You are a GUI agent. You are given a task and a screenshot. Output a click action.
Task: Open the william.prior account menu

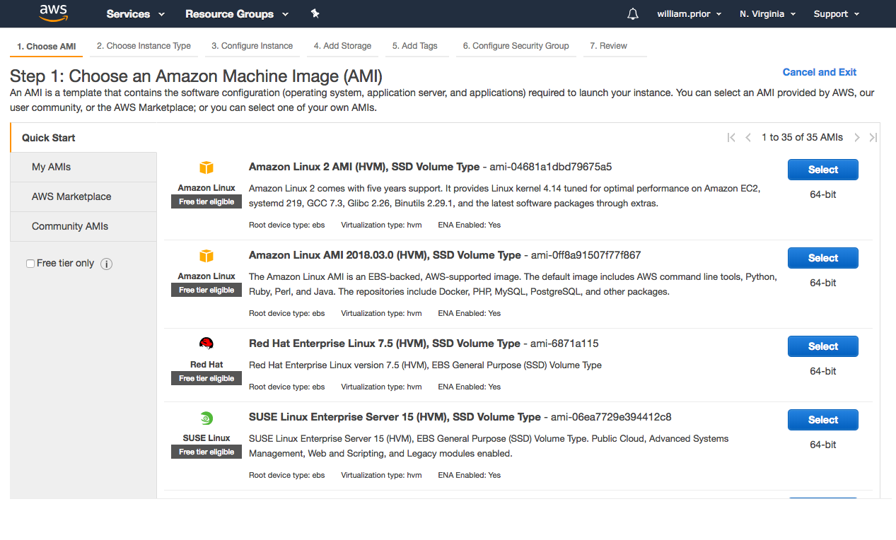click(x=690, y=14)
